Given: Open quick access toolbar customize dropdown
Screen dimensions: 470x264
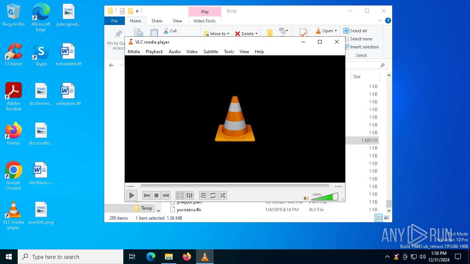Looking at the screenshot, I should pyautogui.click(x=137, y=11).
